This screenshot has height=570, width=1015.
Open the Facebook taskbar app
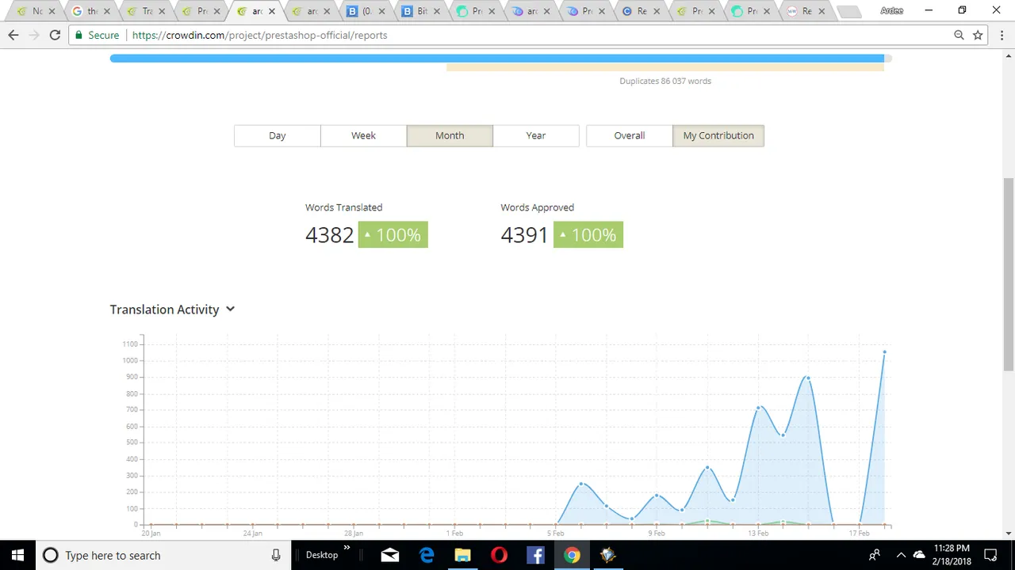tap(535, 555)
